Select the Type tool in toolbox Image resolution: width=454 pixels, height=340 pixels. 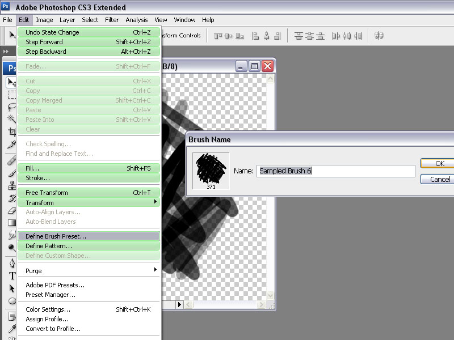(12, 276)
